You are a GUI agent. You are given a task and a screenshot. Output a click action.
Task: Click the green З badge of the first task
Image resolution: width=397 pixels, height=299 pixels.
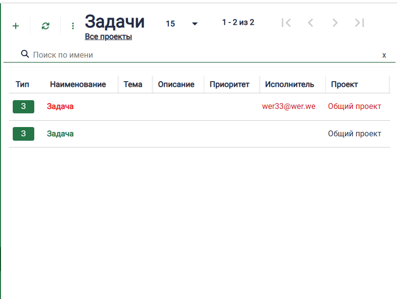pyautogui.click(x=23, y=106)
